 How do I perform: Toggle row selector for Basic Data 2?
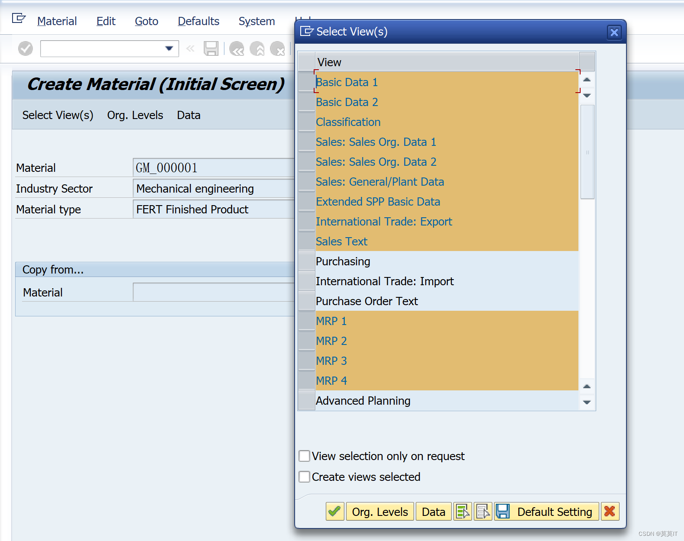point(307,102)
